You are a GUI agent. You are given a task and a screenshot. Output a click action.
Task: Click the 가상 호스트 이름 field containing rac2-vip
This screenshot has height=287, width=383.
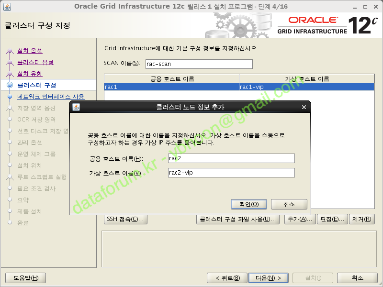(231, 173)
